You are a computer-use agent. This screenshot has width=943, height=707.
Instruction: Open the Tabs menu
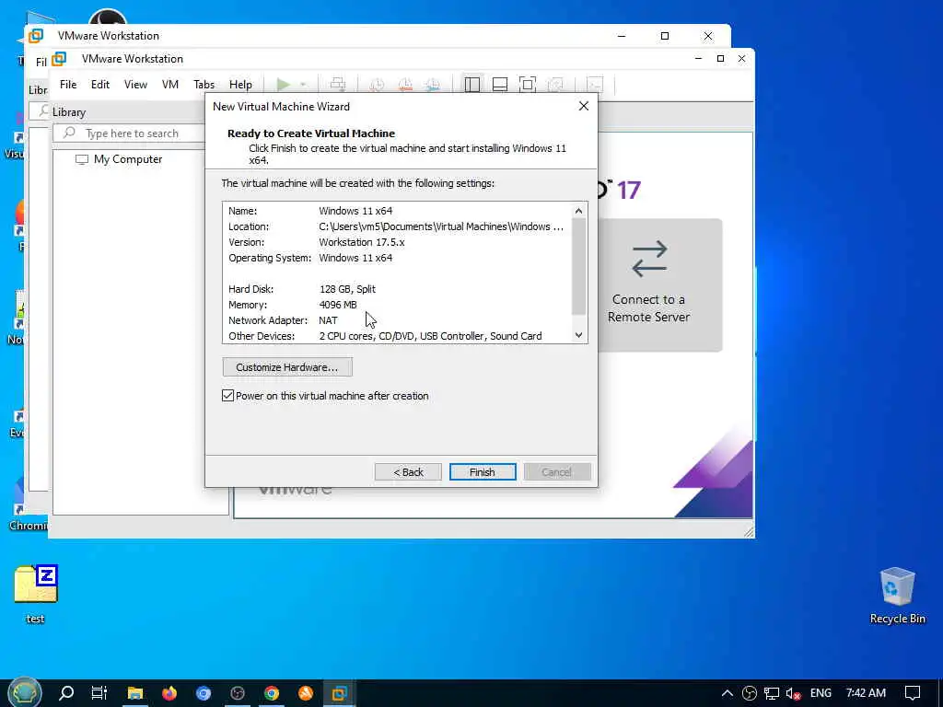(x=204, y=85)
